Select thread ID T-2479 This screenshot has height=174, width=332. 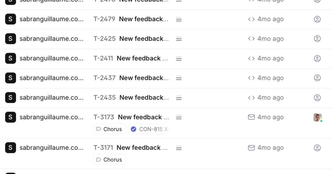[104, 19]
